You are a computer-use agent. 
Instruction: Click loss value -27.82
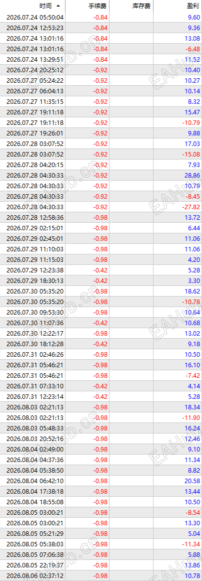pos(191,207)
